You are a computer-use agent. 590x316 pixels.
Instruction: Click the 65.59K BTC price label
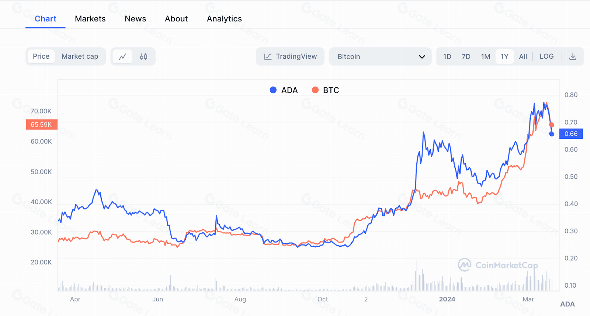pos(41,125)
